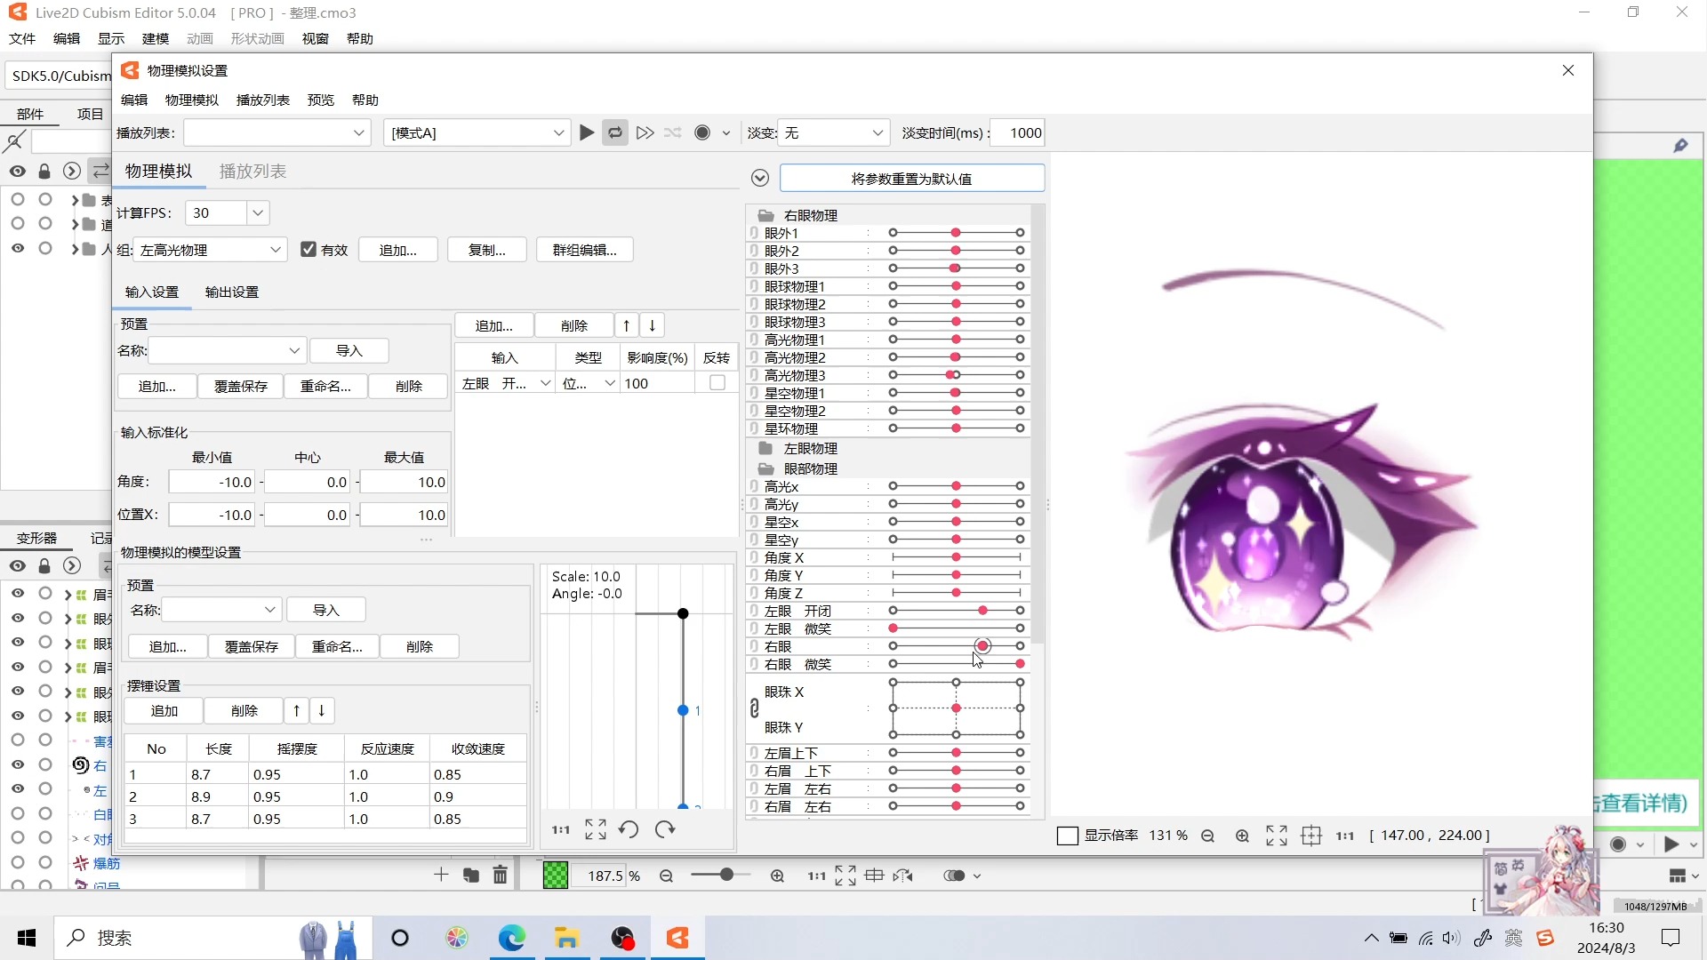This screenshot has height=960, width=1707.
Task: Click pendulum view fit-to-screen icon
Action: tap(596, 829)
